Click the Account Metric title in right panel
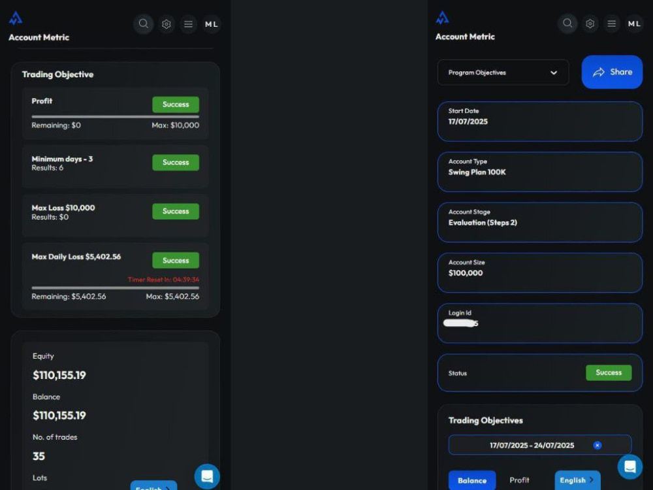The width and height of the screenshot is (653, 490). [x=465, y=37]
